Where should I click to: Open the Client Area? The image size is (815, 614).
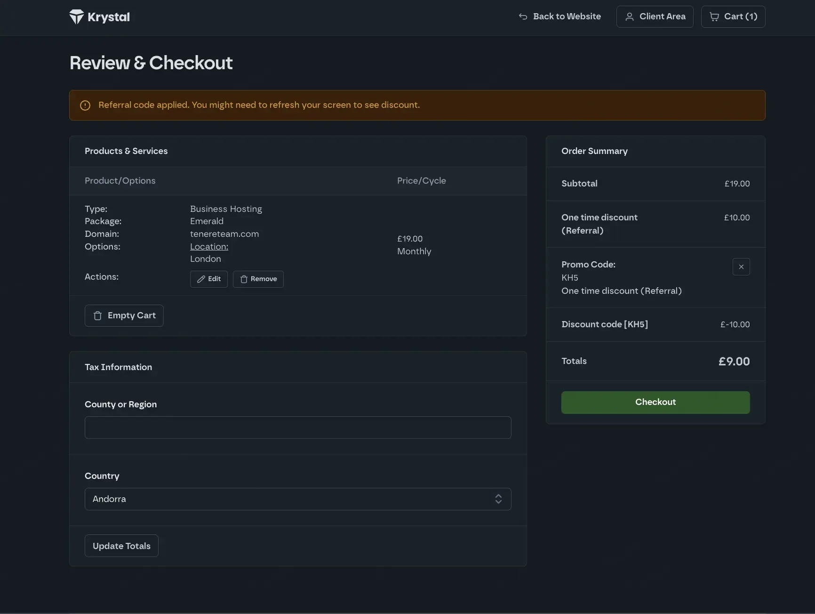pos(655,16)
